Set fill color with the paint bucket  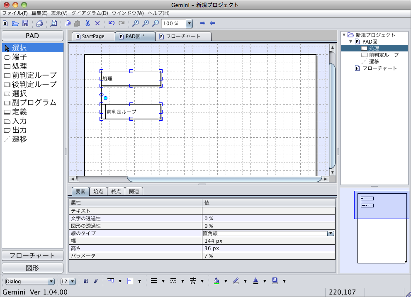click(x=216, y=281)
